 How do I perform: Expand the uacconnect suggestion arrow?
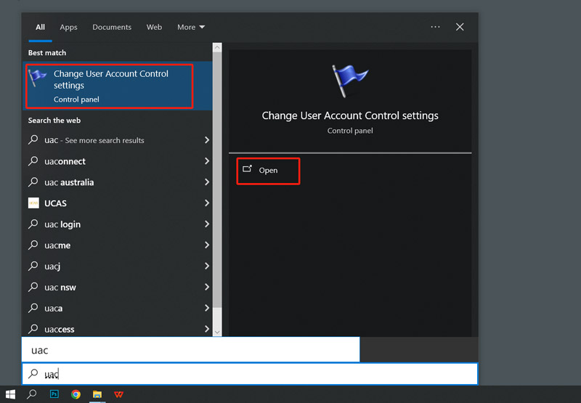pyautogui.click(x=206, y=161)
